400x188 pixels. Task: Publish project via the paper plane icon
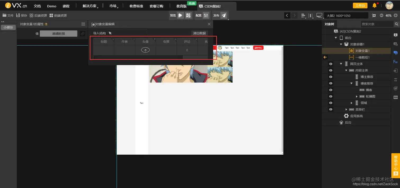pos(224,15)
